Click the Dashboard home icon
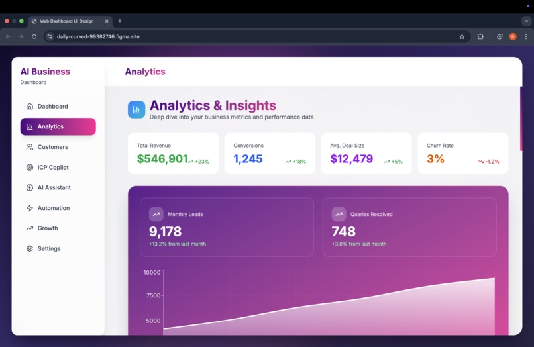This screenshot has width=534, height=347. (x=30, y=106)
